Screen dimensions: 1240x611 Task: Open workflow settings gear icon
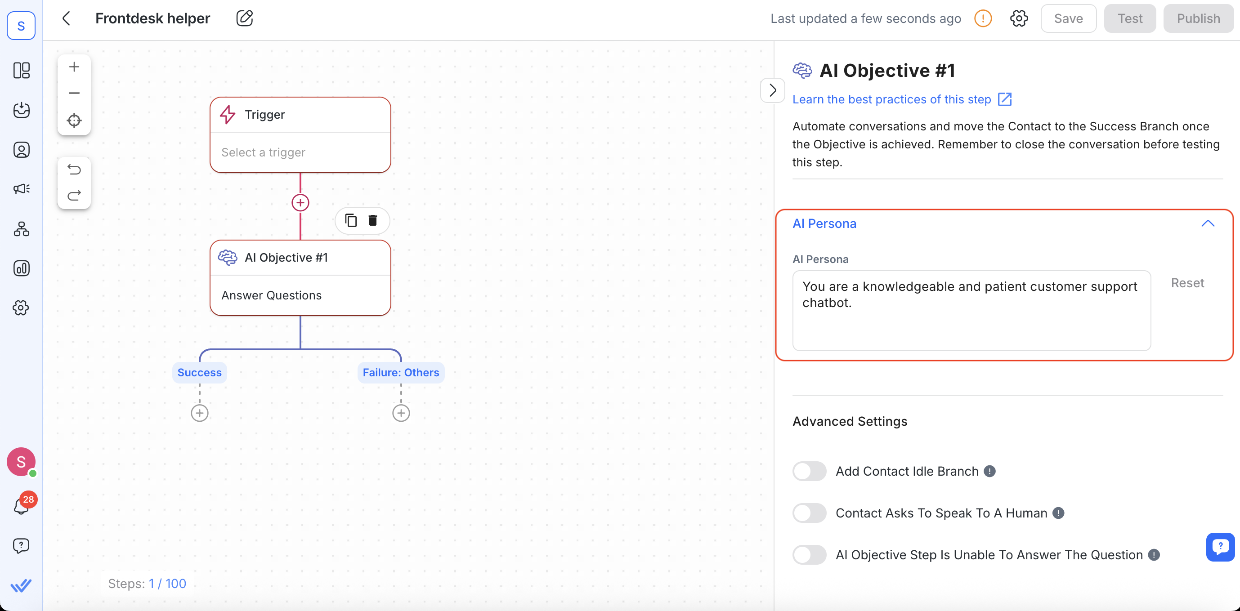[x=1018, y=18]
